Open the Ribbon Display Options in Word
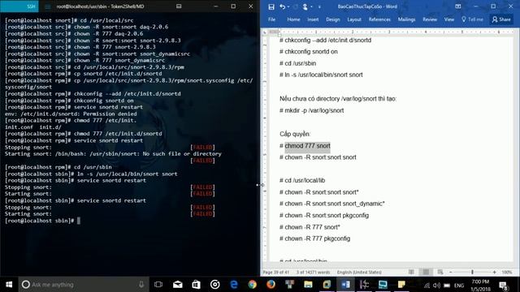520x292 pixels. 458,6
